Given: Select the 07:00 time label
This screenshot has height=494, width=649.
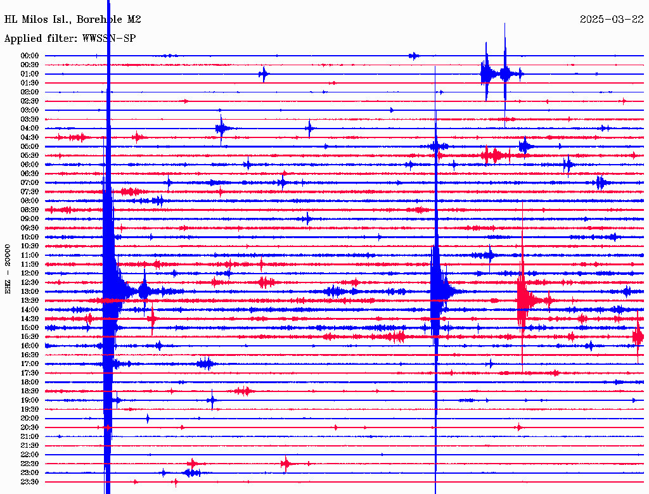Looking at the screenshot, I should coord(30,182).
